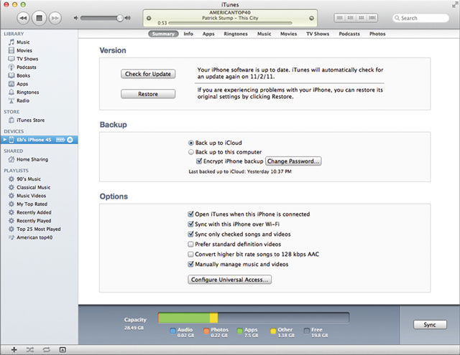460x355 pixels.
Task: Click the playback progress bar
Action: tap(230, 23)
